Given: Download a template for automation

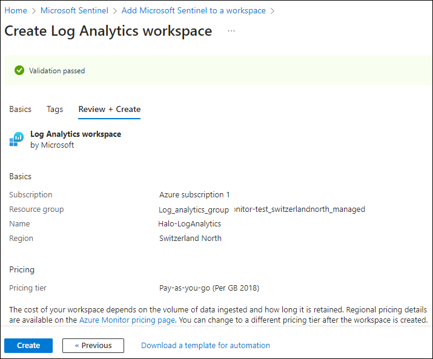Looking at the screenshot, I should (205, 346).
